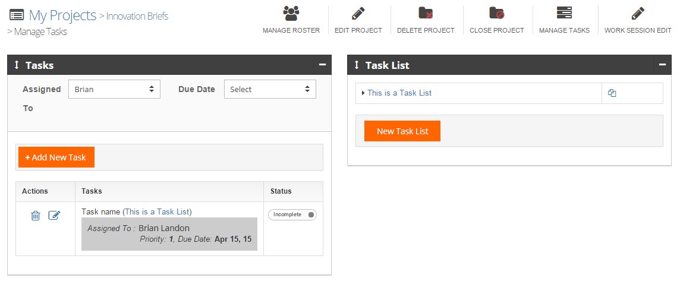The height and width of the screenshot is (281, 680).
Task: Collapse the Tasks panel with minus button
Action: point(322,65)
